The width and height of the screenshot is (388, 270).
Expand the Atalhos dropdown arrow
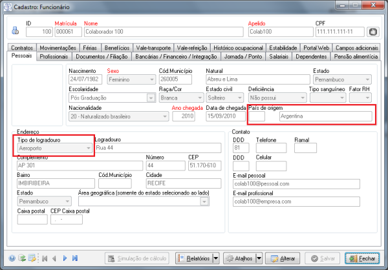[260, 258]
